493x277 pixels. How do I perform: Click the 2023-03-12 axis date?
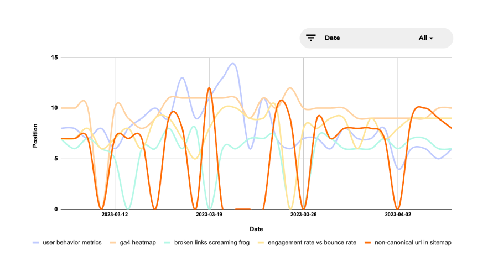115,215
